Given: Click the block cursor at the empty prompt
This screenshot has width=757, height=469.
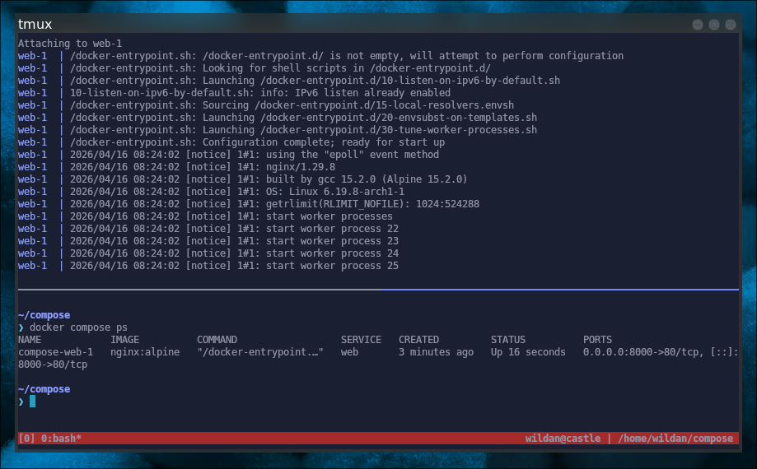Looking at the screenshot, I should coord(32,402).
